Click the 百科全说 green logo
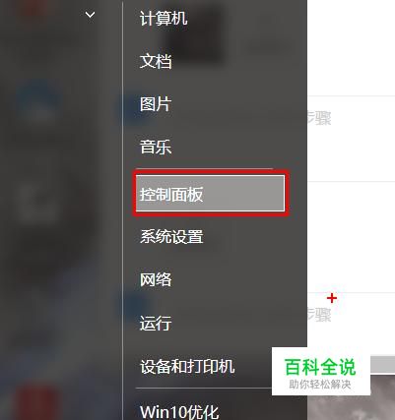395x420 pixels. [320, 367]
